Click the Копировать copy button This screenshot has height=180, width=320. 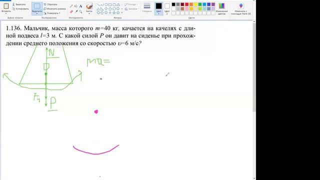click(20, 9)
